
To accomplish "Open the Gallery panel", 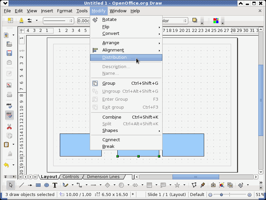I will point(230,185).
